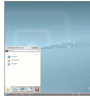
Task: Click the Fedora KDE logo badge
Action: [x=35, y=48]
